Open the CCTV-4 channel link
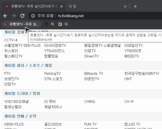The width and height of the screenshot is (162, 129). (x=11, y=40)
